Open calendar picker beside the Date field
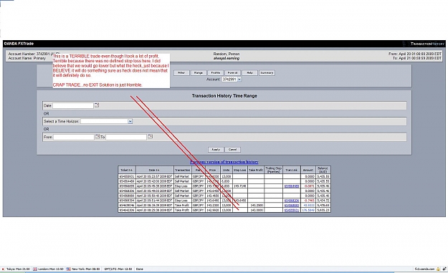Viewport: 448px width, 273px height. 97,105
